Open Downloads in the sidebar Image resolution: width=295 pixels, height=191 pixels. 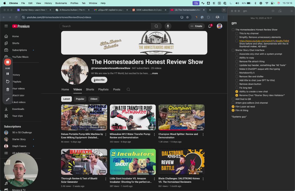pos(18,109)
